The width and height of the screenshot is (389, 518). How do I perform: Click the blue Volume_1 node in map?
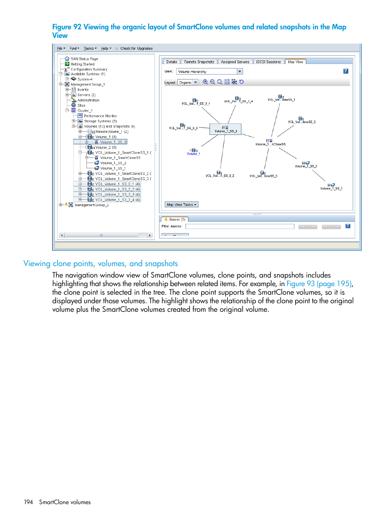pos(194,152)
